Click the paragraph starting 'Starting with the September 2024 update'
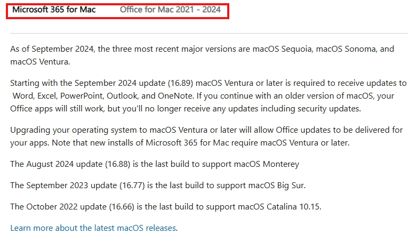Screen dimensions: 408x234 point(208,96)
